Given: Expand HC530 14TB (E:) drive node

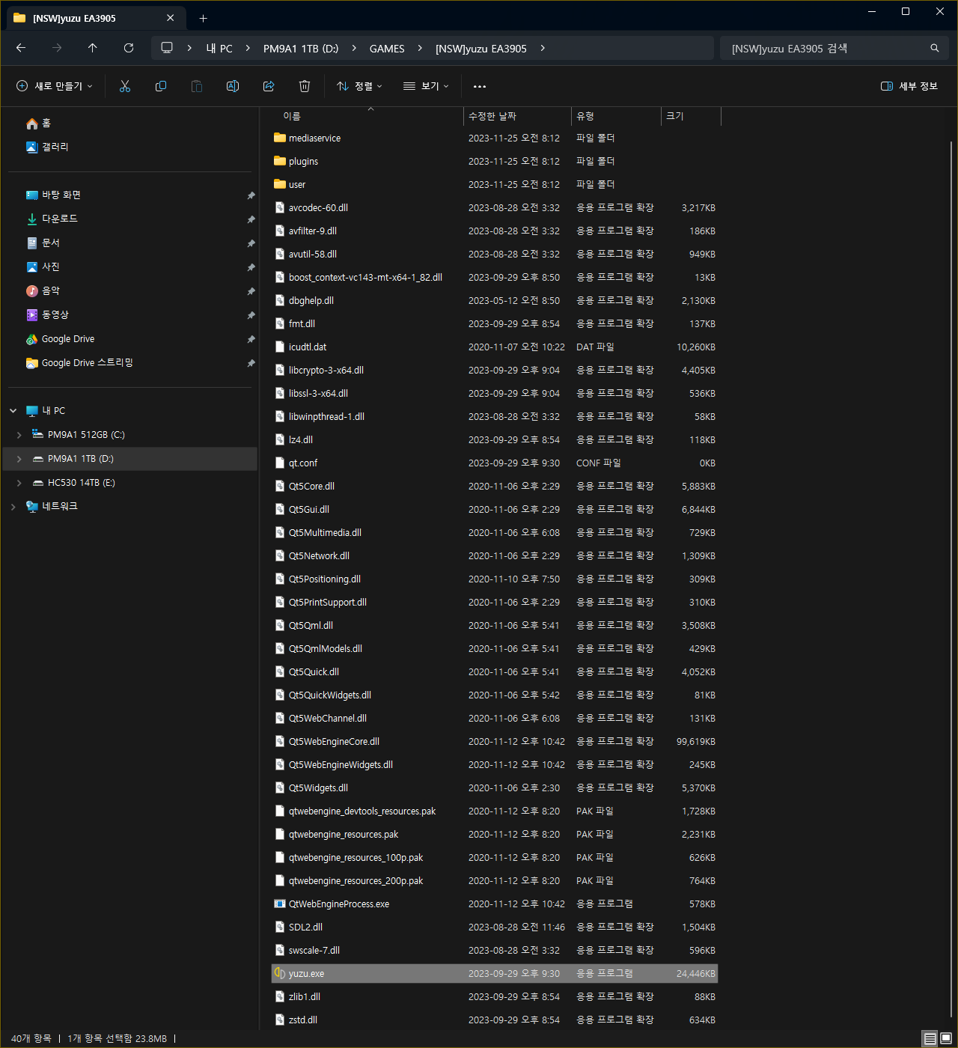Looking at the screenshot, I should (x=19, y=483).
